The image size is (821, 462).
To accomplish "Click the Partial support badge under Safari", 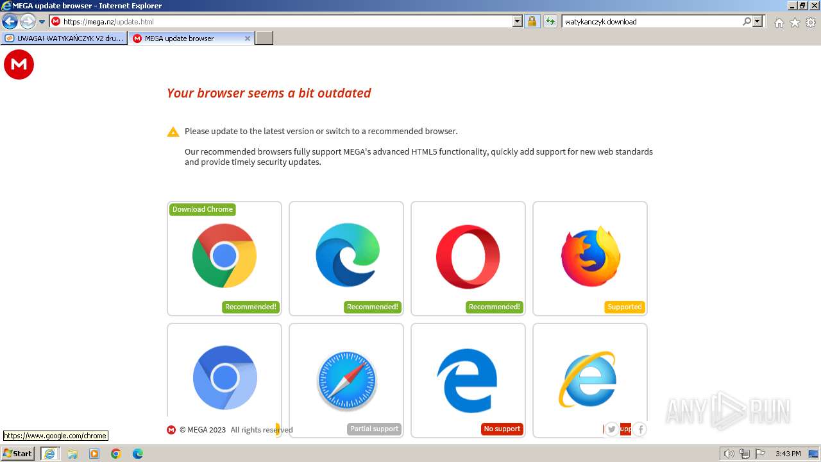I will [x=375, y=429].
